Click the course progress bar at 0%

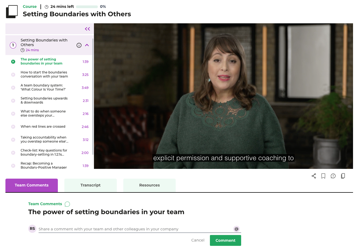[x=87, y=7]
